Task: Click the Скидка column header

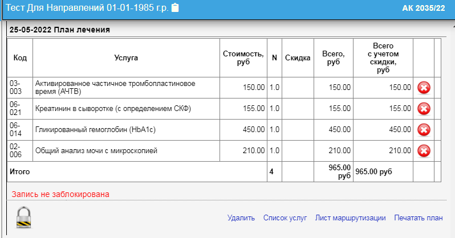Action: [x=297, y=58]
